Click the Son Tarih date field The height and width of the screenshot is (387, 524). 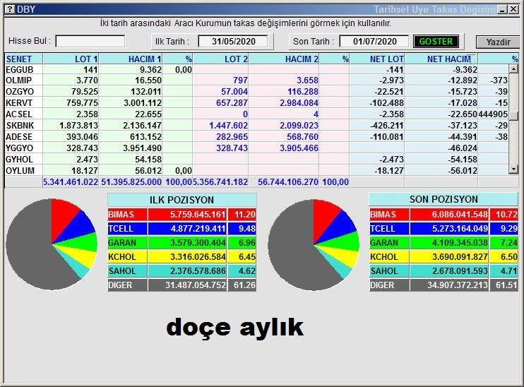pos(374,42)
